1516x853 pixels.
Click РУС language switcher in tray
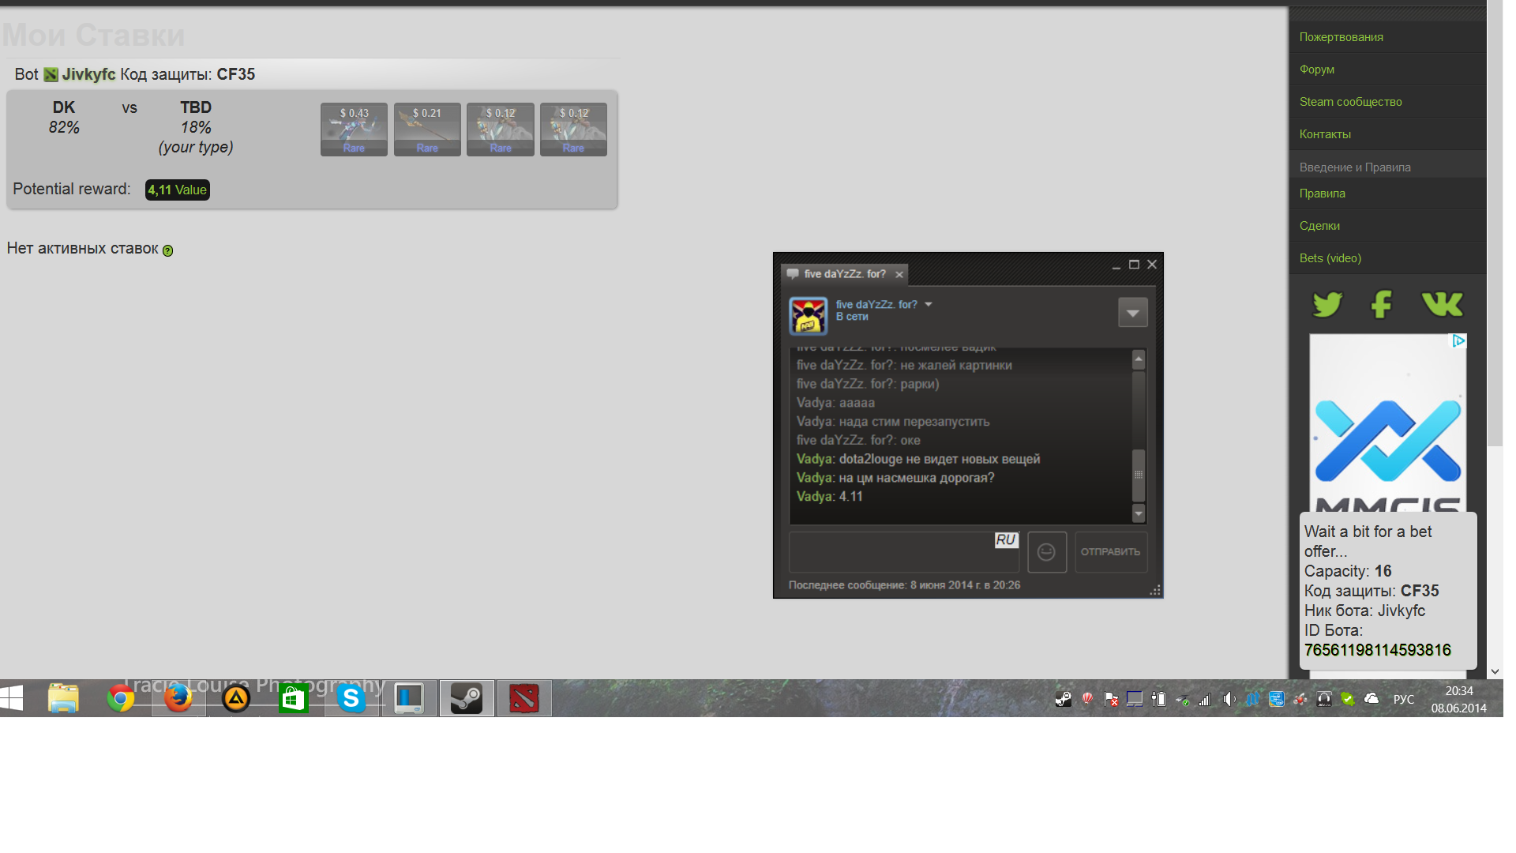[x=1403, y=699]
